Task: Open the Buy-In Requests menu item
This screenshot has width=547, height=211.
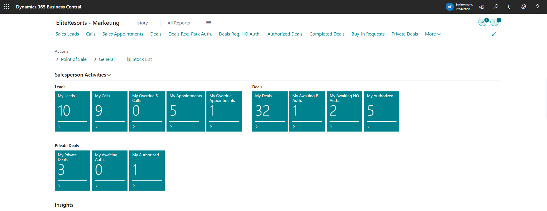Action: [x=368, y=34]
